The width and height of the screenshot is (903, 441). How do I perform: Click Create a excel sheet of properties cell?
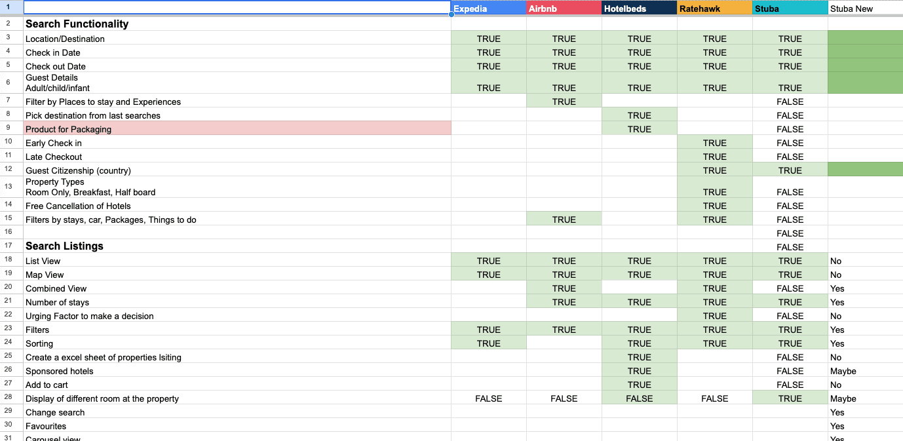tap(237, 356)
